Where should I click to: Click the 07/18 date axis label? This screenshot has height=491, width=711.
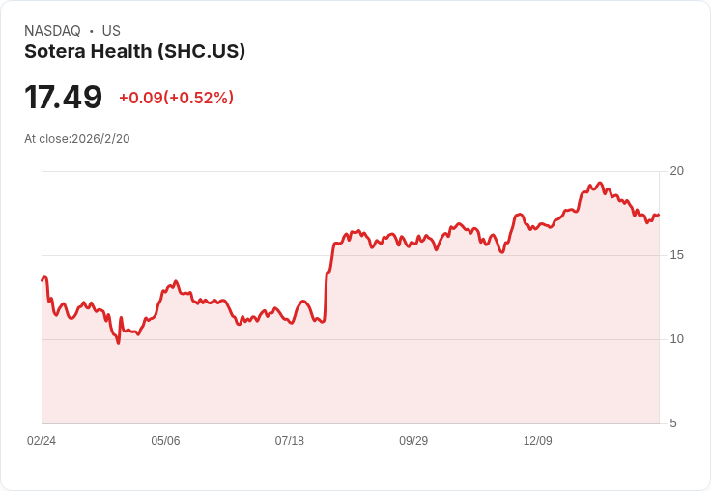tap(289, 440)
